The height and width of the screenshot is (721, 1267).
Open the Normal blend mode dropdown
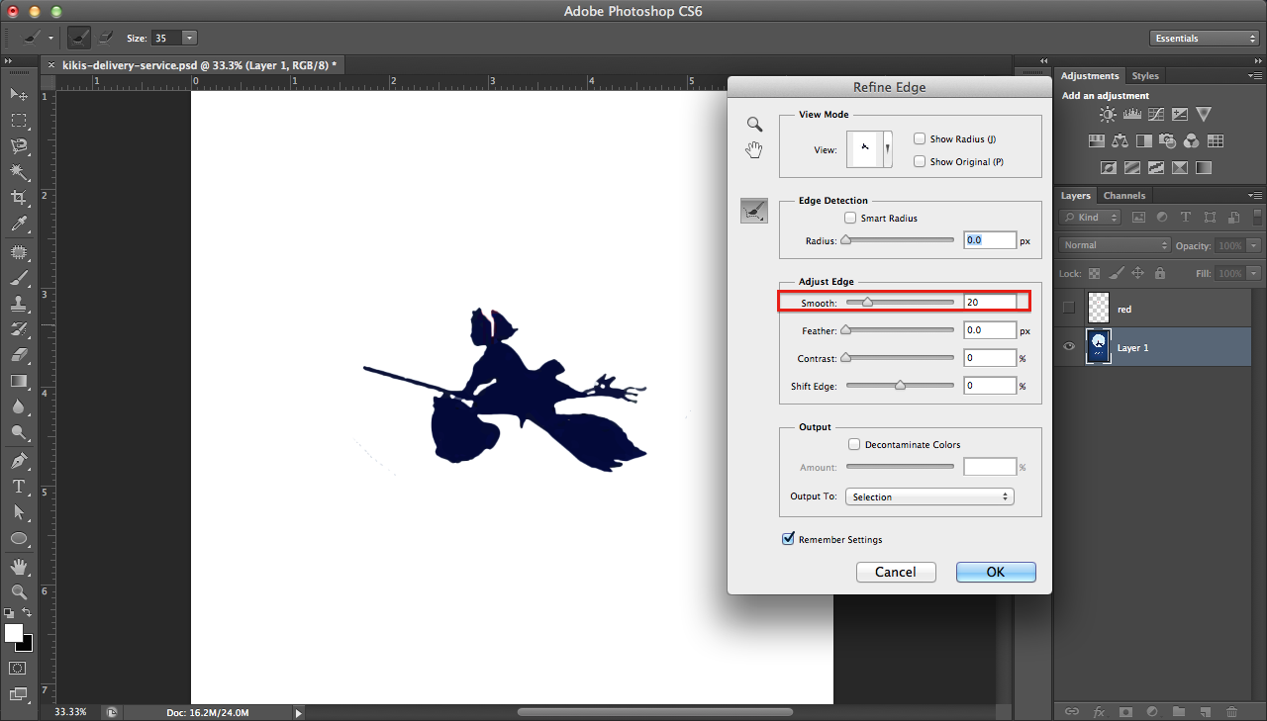[1116, 244]
